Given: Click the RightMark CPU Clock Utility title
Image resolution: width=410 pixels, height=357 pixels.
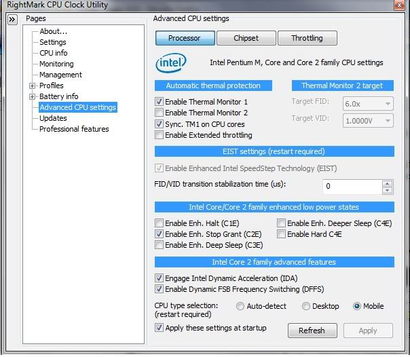Looking at the screenshot, I should (57, 5).
